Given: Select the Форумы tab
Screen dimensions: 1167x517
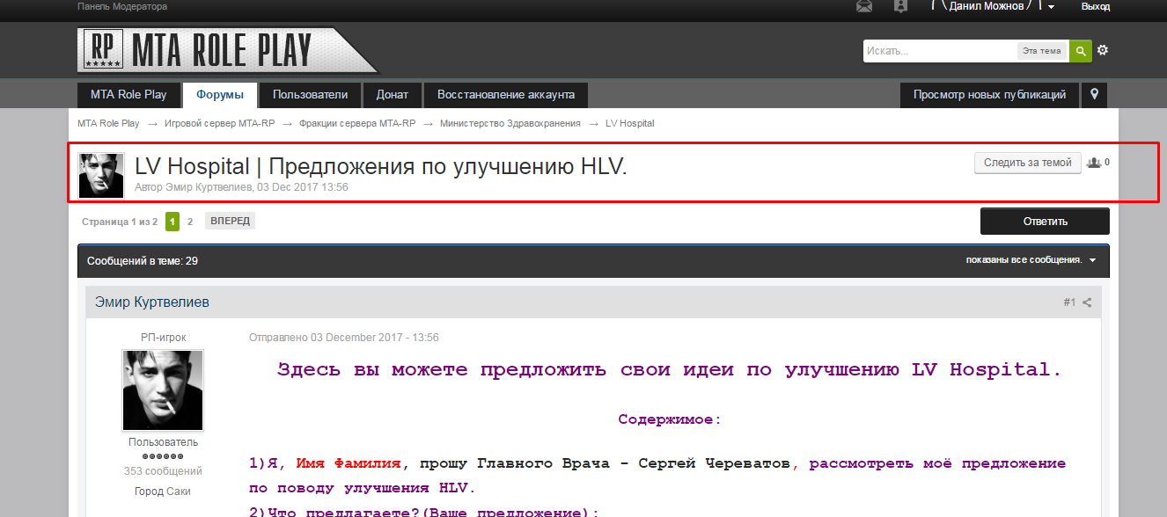Looking at the screenshot, I should (220, 95).
